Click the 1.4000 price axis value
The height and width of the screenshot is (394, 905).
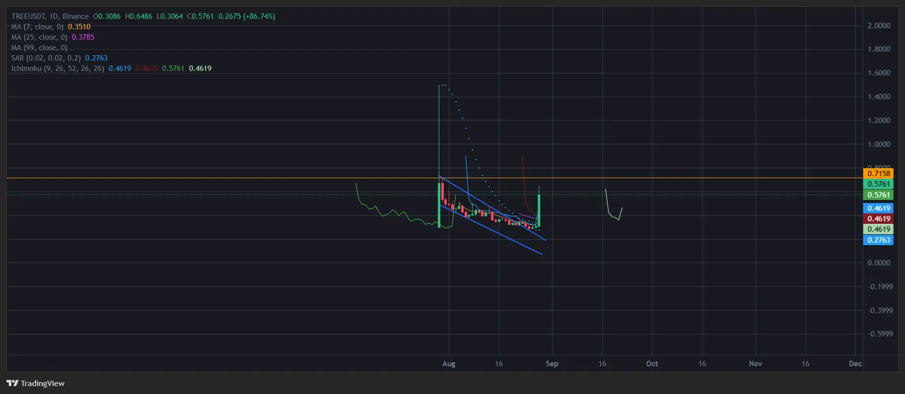click(879, 97)
